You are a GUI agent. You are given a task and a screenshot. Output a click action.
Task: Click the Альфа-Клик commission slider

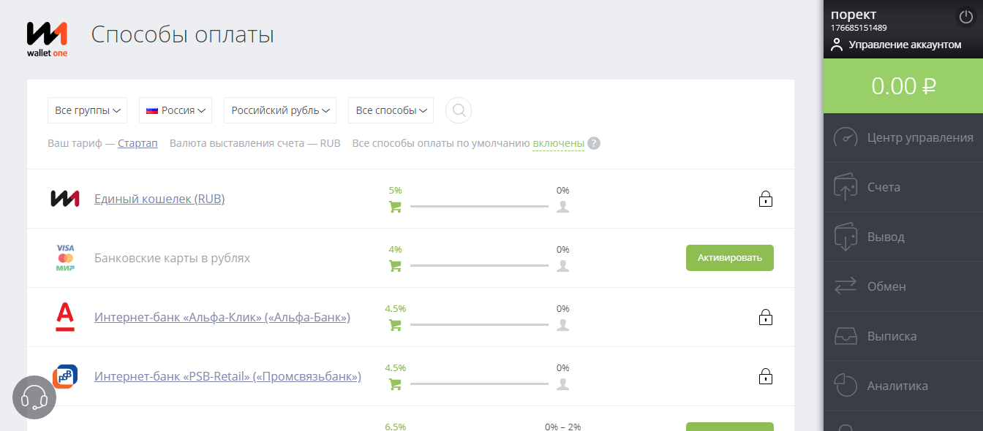coord(479,325)
